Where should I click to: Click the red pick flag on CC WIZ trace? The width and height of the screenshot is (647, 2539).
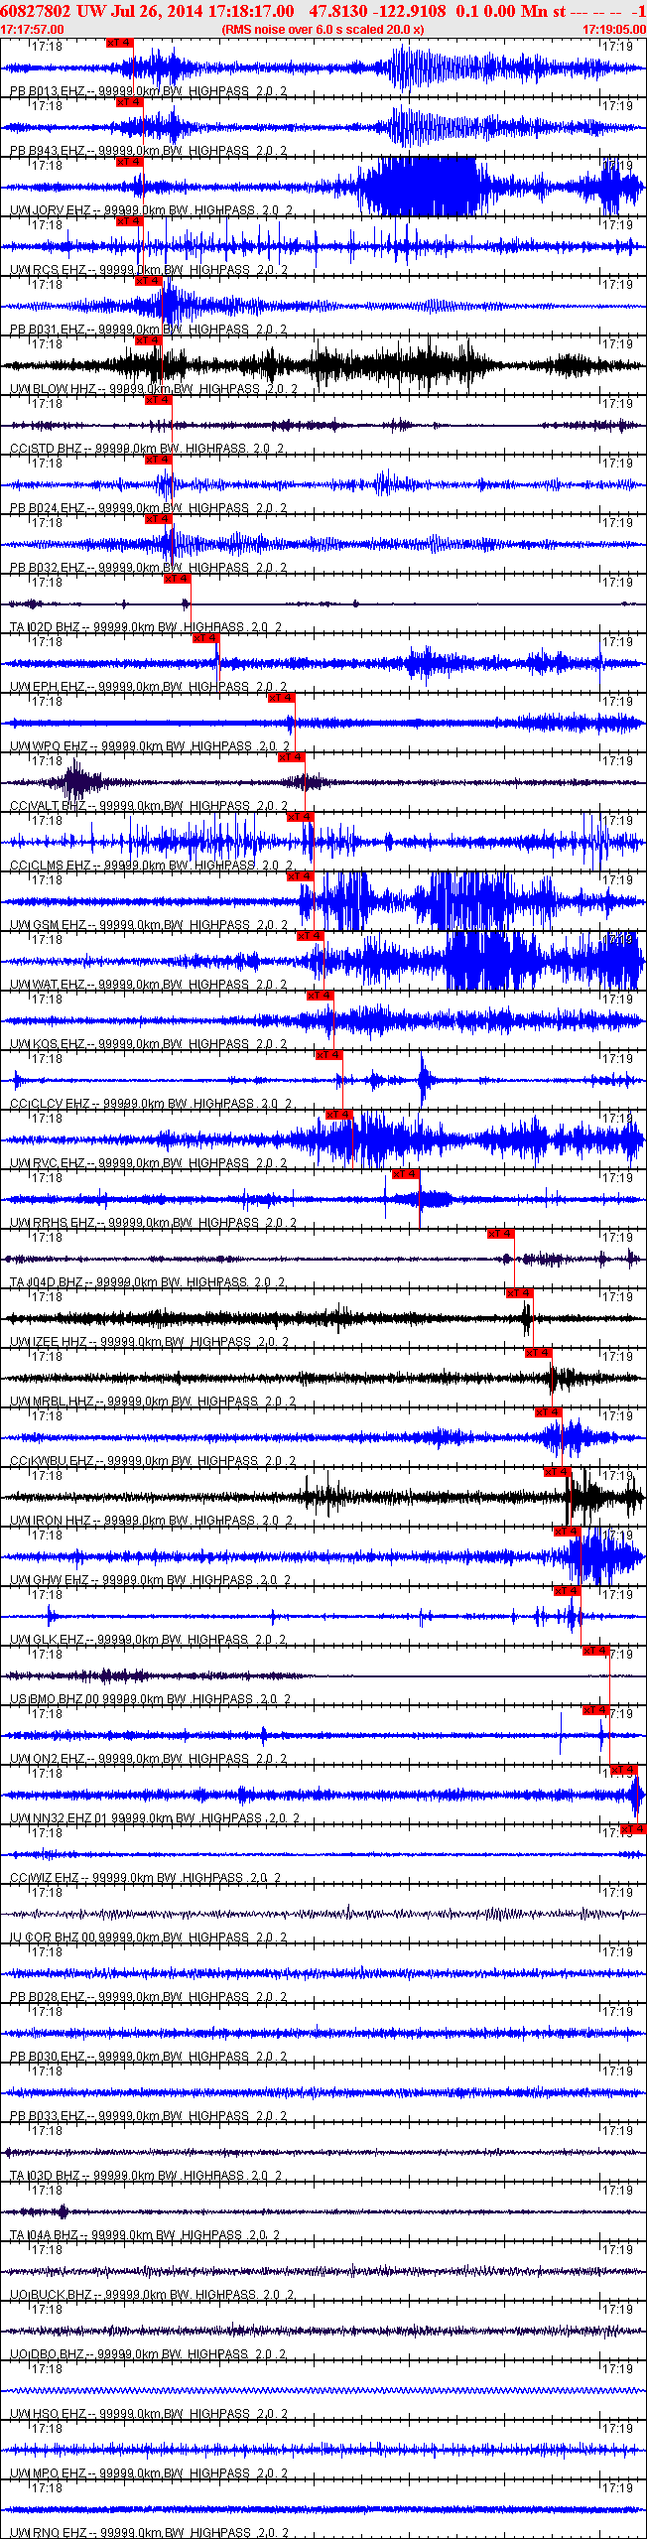[x=633, y=1829]
